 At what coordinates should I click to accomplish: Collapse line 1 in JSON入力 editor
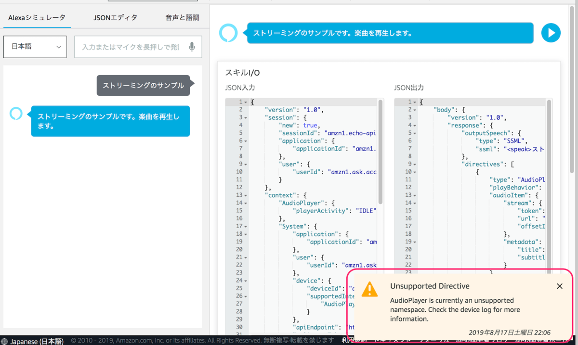tap(246, 102)
